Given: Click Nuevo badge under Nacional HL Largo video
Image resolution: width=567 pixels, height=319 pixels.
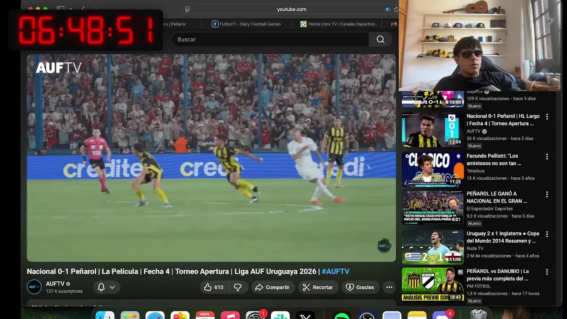Looking at the screenshot, I should (474, 146).
